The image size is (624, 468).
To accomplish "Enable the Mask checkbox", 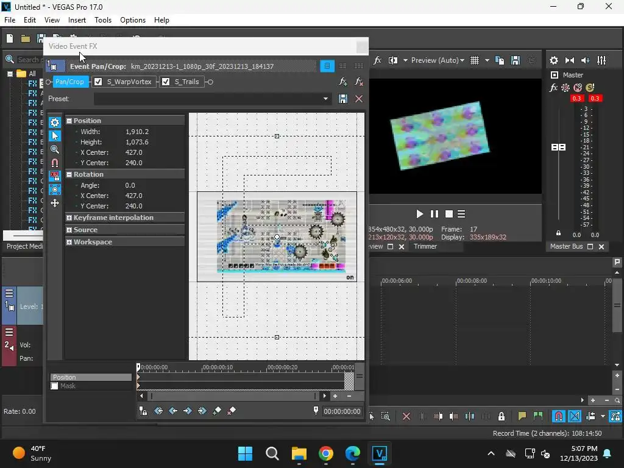I will 54,386.
